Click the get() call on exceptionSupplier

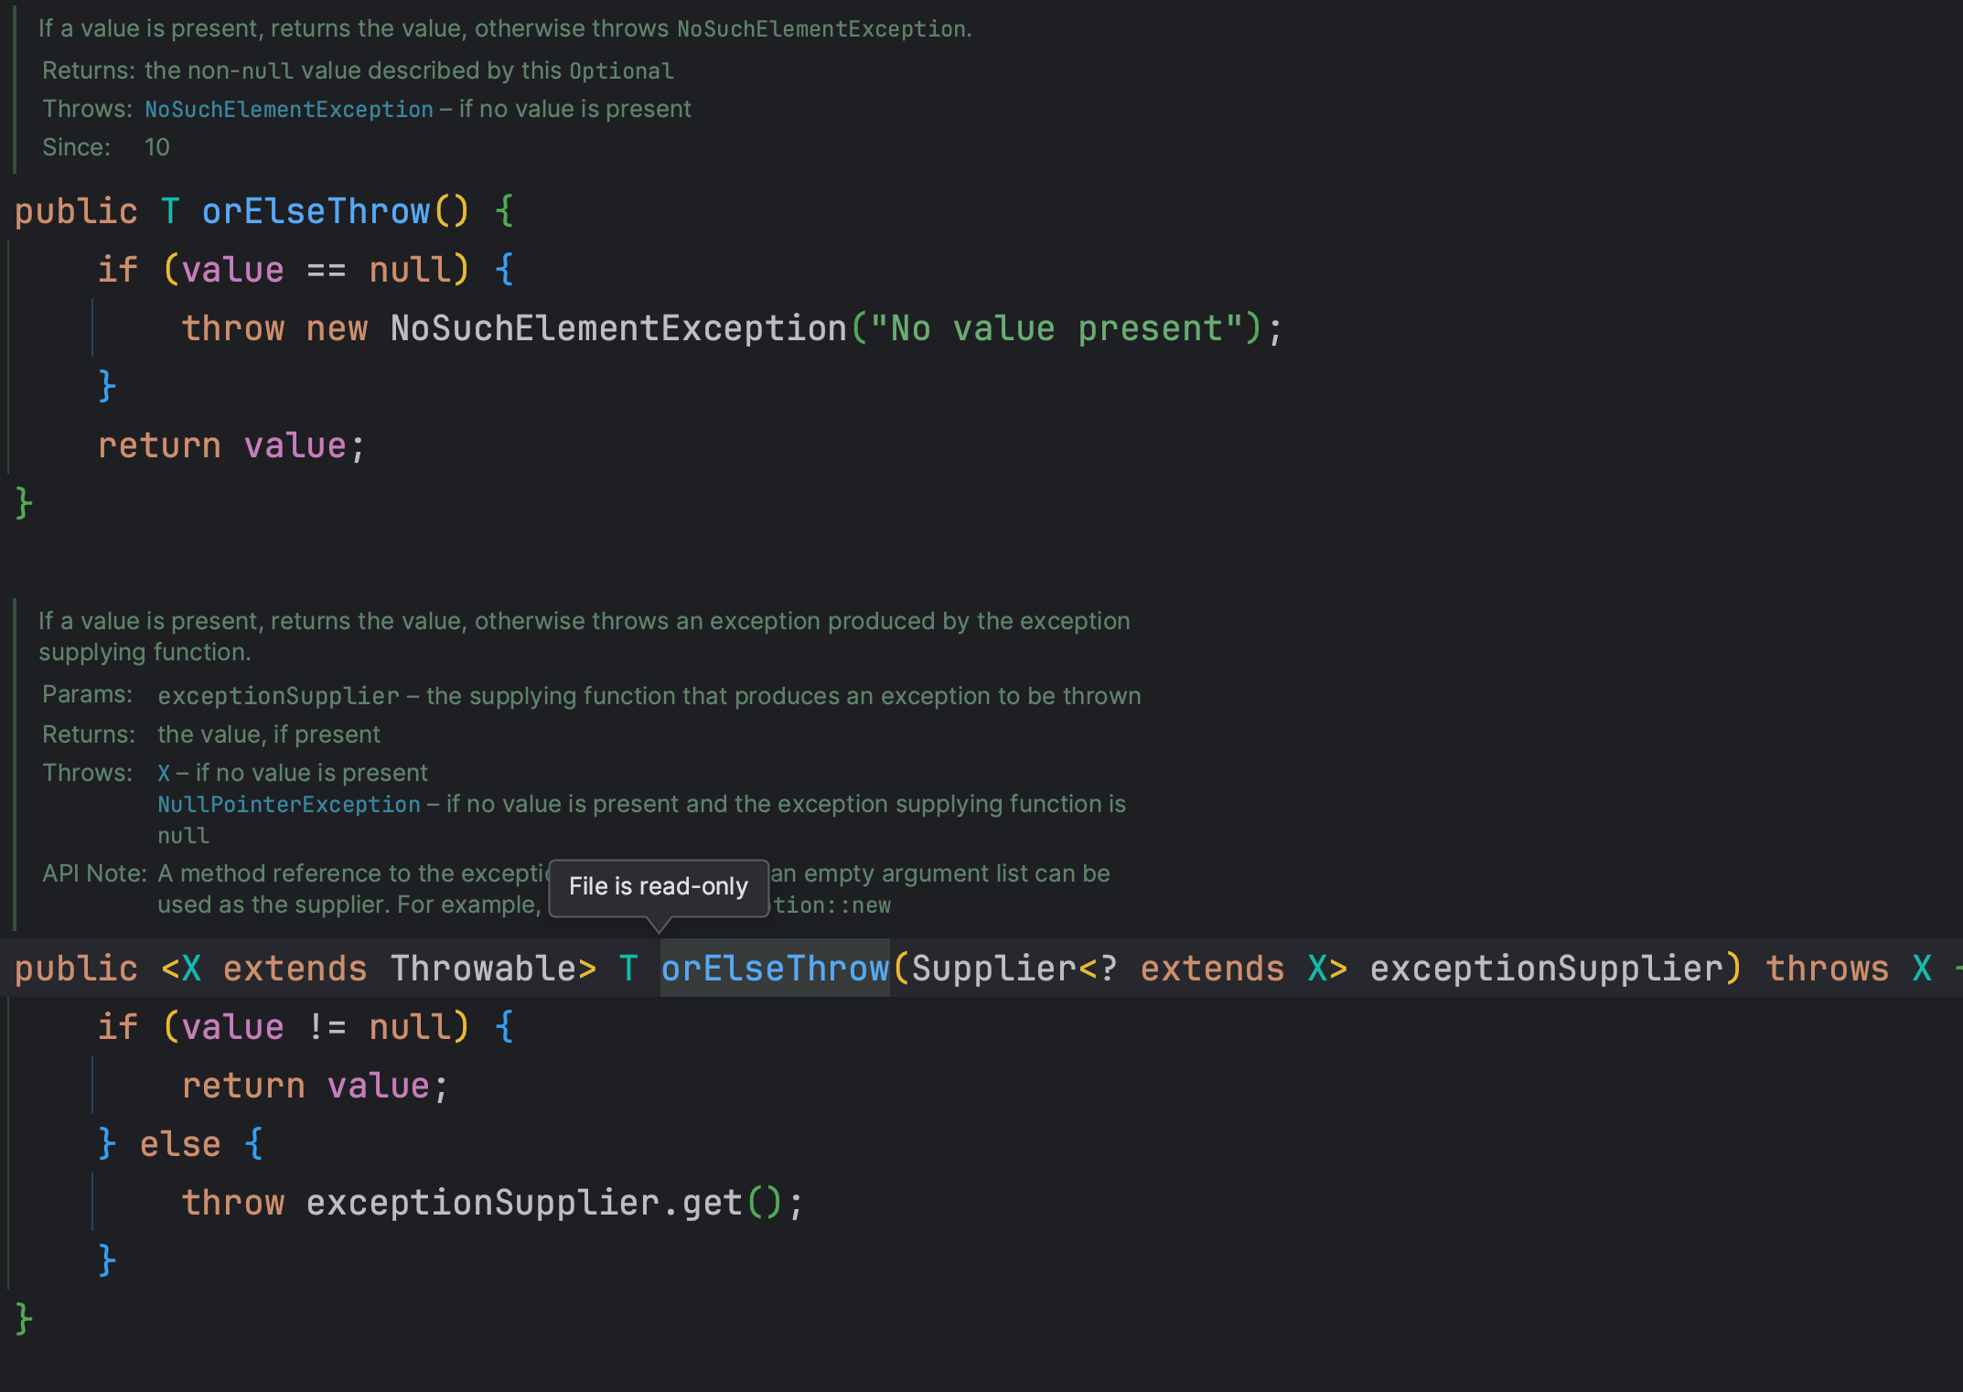click(x=711, y=1203)
